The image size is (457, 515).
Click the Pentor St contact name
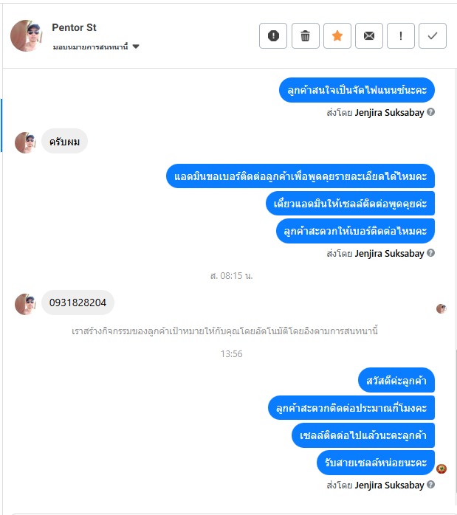tap(74, 27)
